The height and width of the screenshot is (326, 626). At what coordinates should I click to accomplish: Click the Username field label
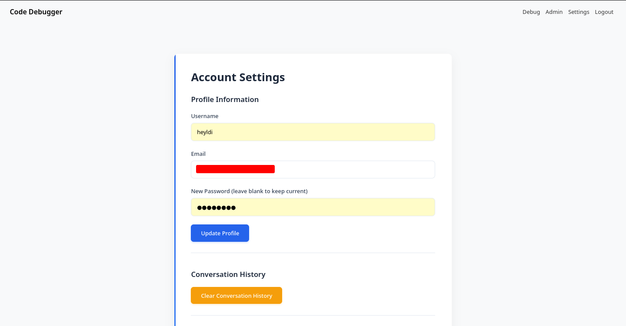click(205, 116)
